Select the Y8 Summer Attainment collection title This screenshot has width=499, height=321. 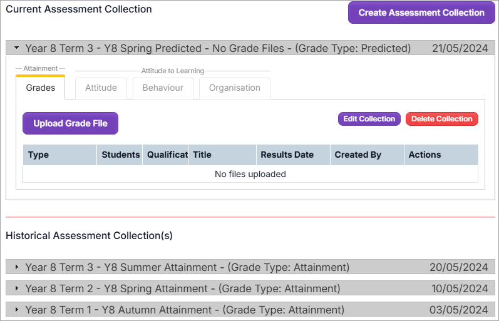click(x=187, y=267)
